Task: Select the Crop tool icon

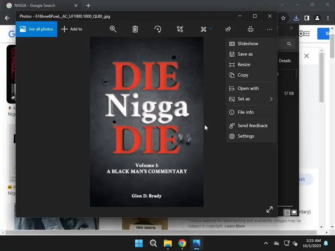Action: tap(180, 29)
